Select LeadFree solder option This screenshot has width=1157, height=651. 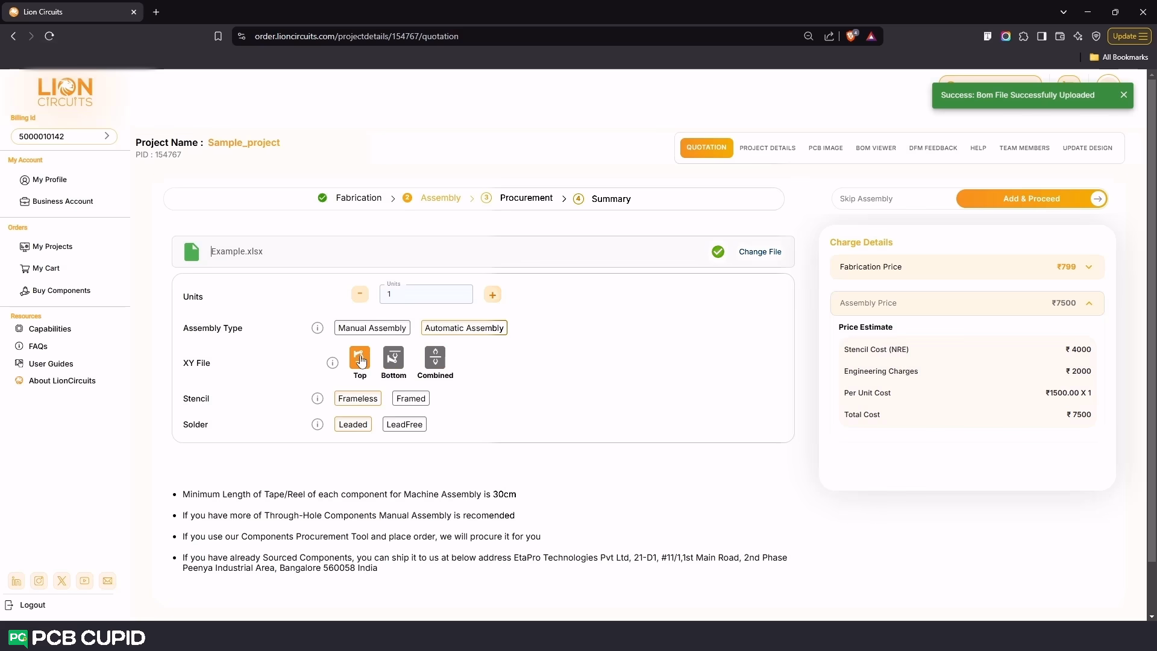click(x=404, y=424)
